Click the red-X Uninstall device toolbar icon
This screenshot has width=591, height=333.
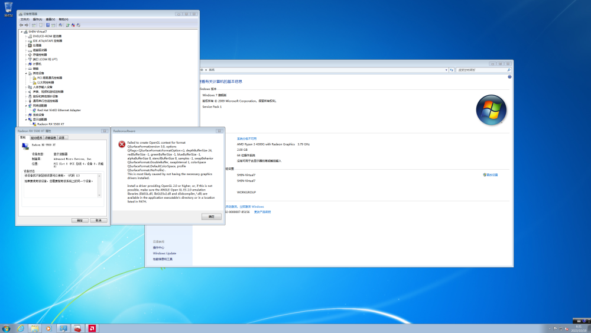[73, 25]
